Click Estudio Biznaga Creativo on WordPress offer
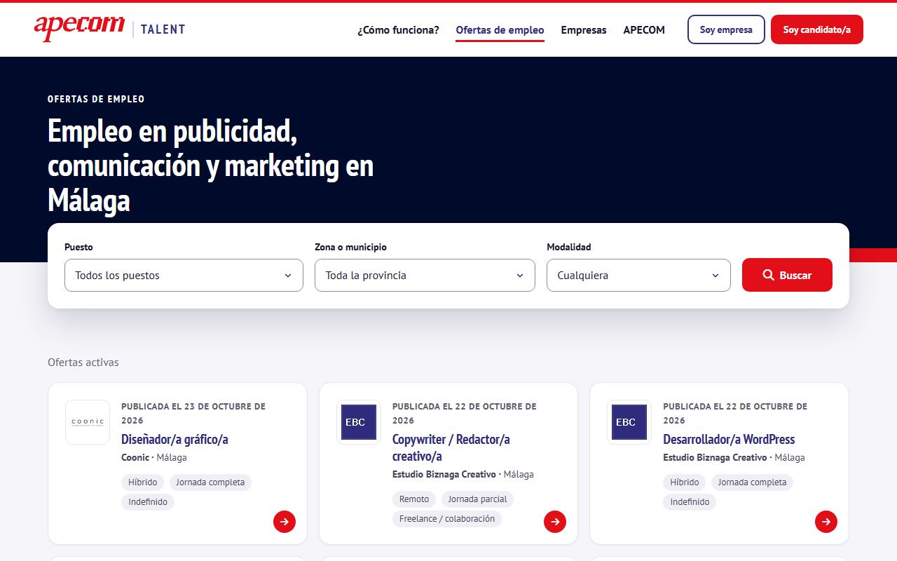Image resolution: width=897 pixels, height=561 pixels. coord(715,457)
